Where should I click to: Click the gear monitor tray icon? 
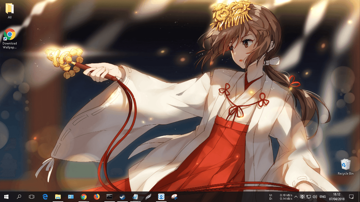302,196
